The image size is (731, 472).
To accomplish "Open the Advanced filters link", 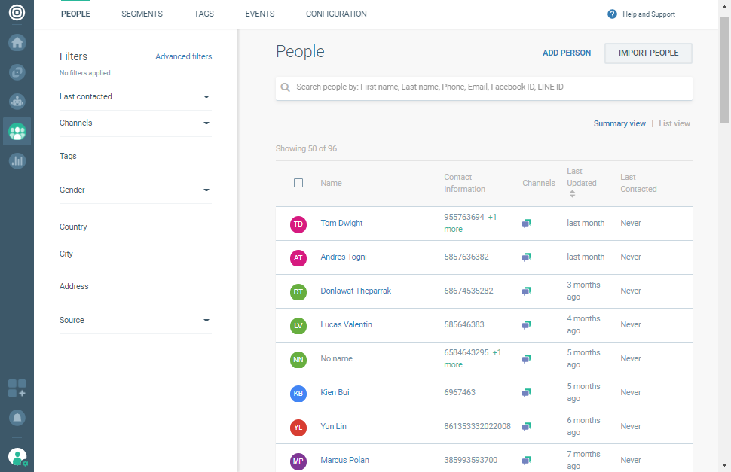I will 183,56.
